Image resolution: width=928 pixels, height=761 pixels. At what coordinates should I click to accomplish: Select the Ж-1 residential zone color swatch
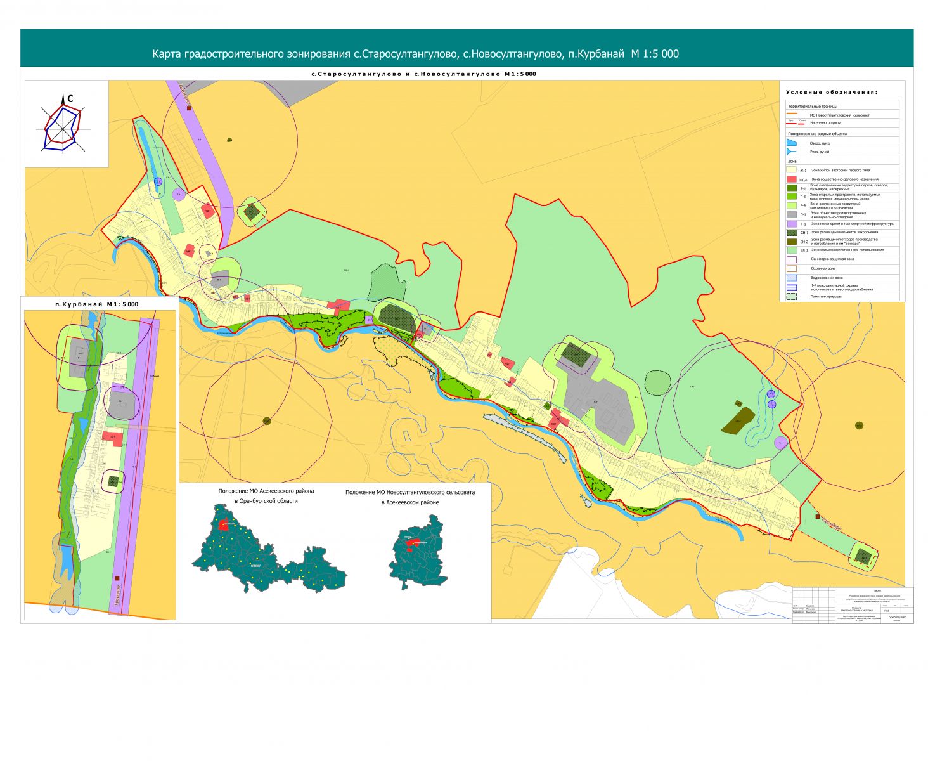pyautogui.click(x=792, y=170)
